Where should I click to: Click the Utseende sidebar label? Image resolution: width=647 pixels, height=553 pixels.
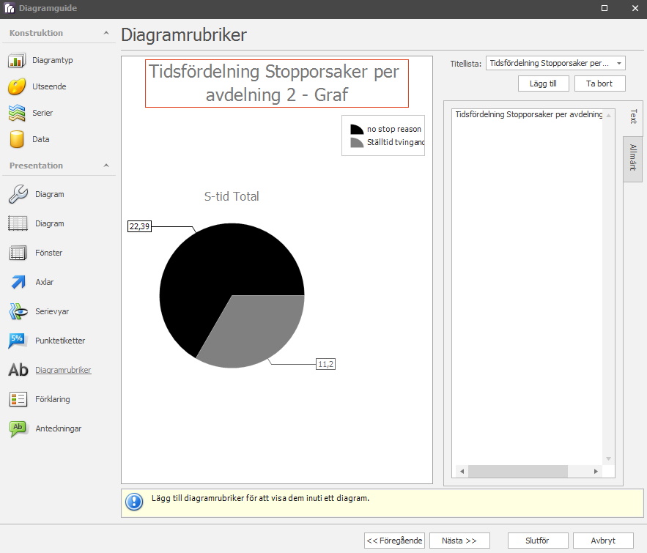[49, 86]
